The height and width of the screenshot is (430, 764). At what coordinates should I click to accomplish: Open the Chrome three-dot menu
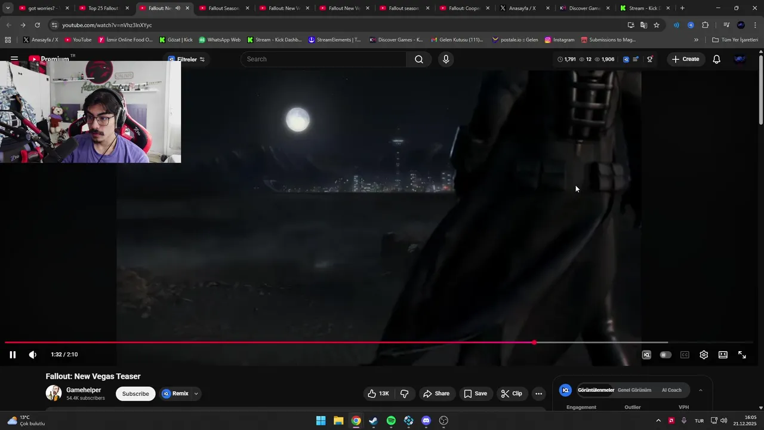click(x=754, y=25)
